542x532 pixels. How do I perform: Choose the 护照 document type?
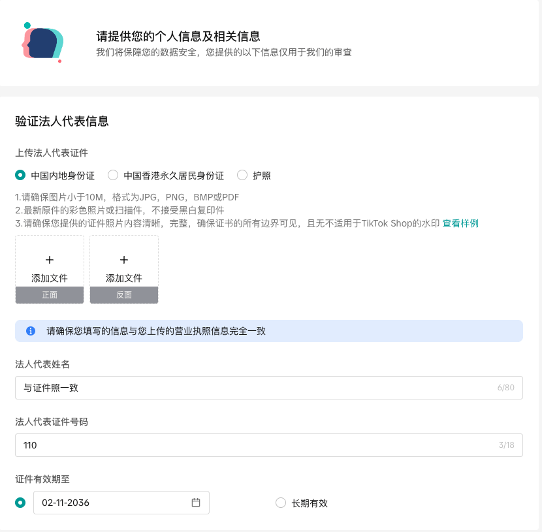point(242,175)
